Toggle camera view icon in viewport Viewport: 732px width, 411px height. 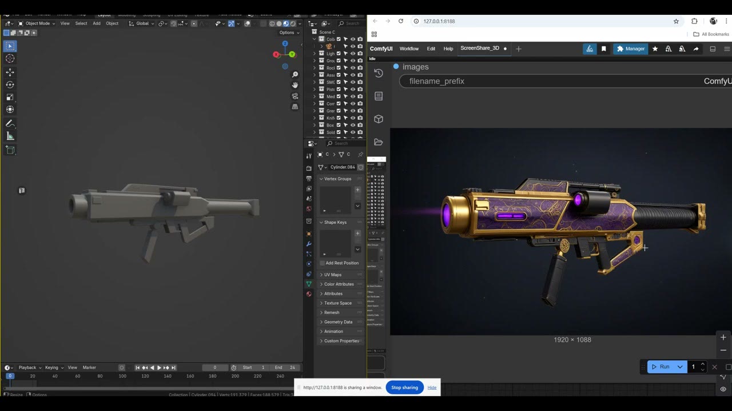[x=295, y=96]
